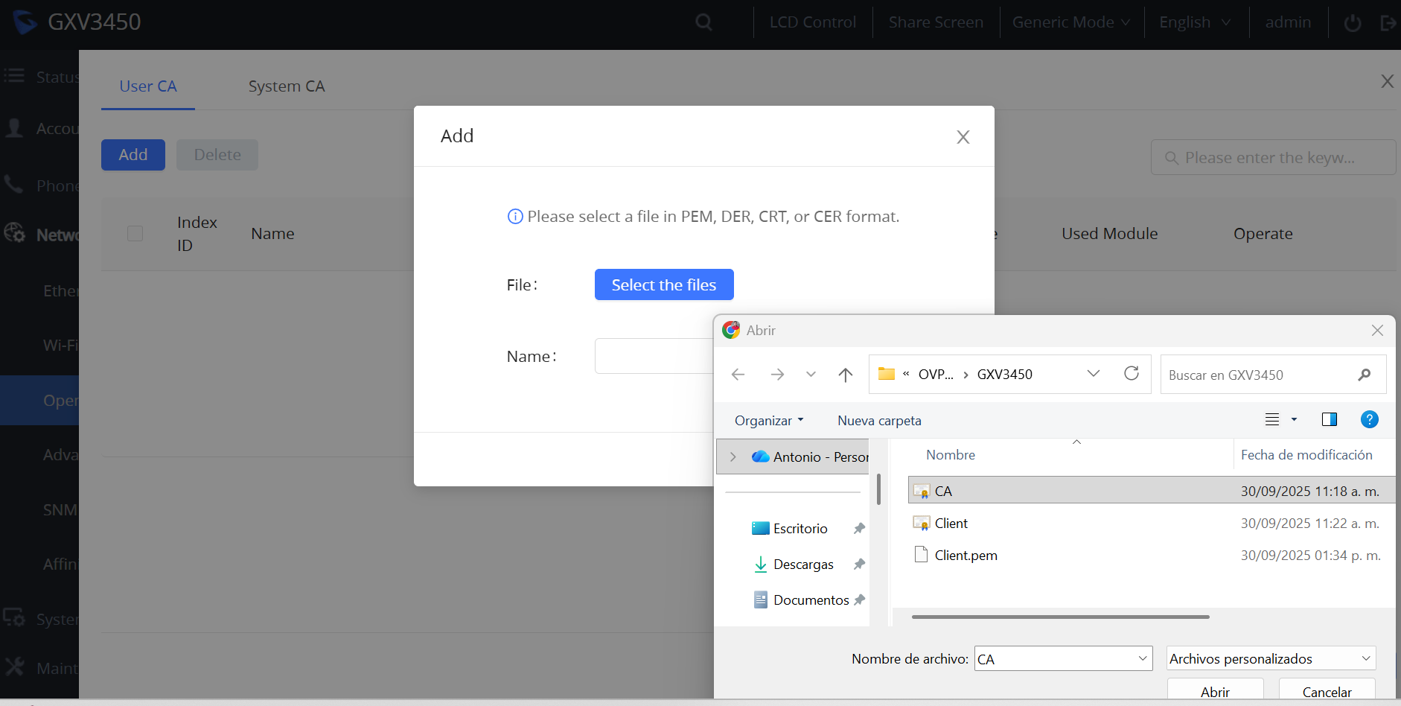The height and width of the screenshot is (706, 1401).
Task: Open the Archivos personalizados file type dropdown
Action: [1271, 658]
